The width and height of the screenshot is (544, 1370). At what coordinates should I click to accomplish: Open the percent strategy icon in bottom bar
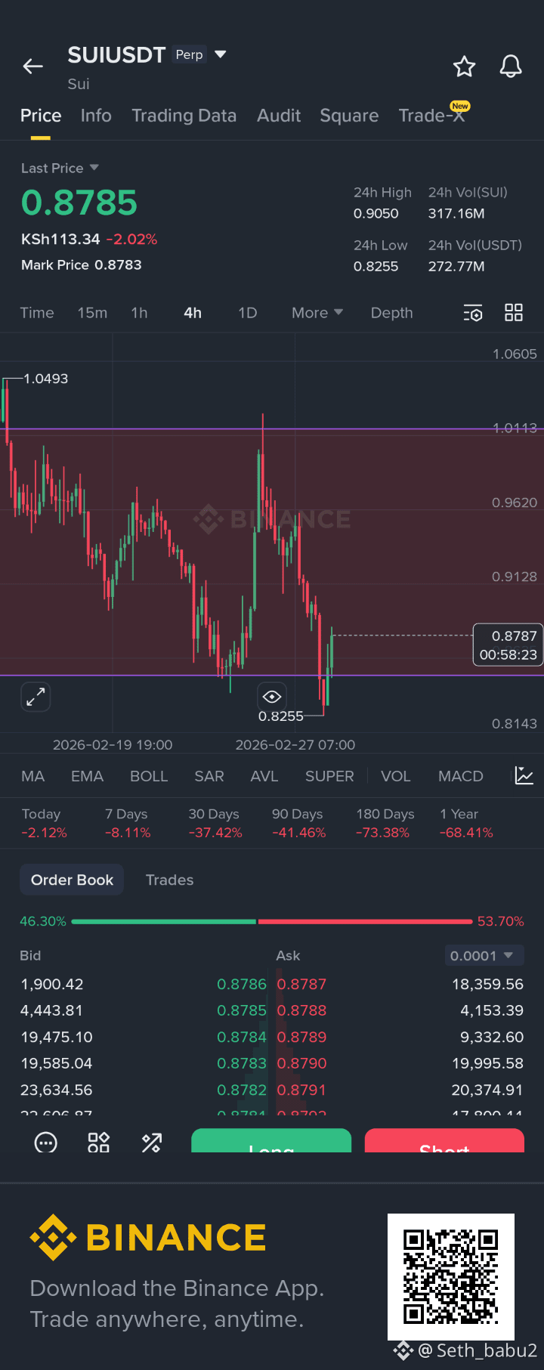(152, 1143)
